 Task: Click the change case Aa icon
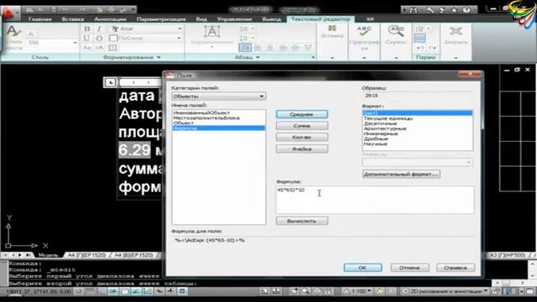87,48
